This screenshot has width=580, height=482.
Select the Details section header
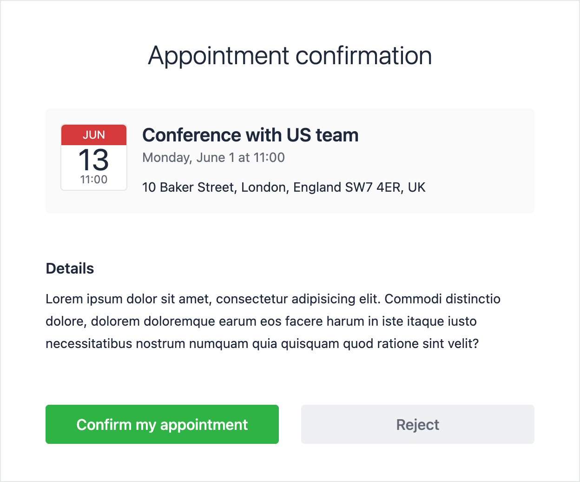click(70, 268)
